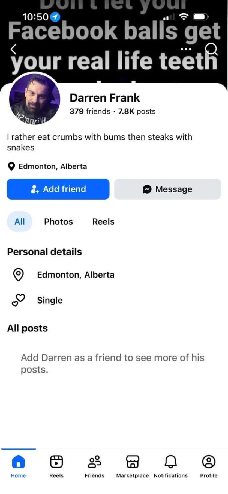
Task: Select the All filter tab
Action: click(19, 222)
